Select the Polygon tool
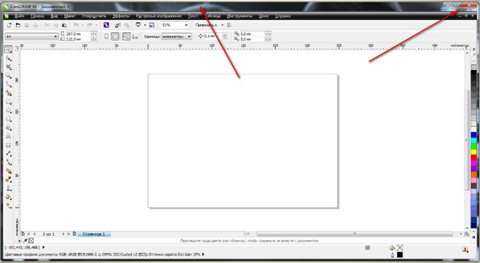Screen dimensions: 480x263 tap(9, 119)
